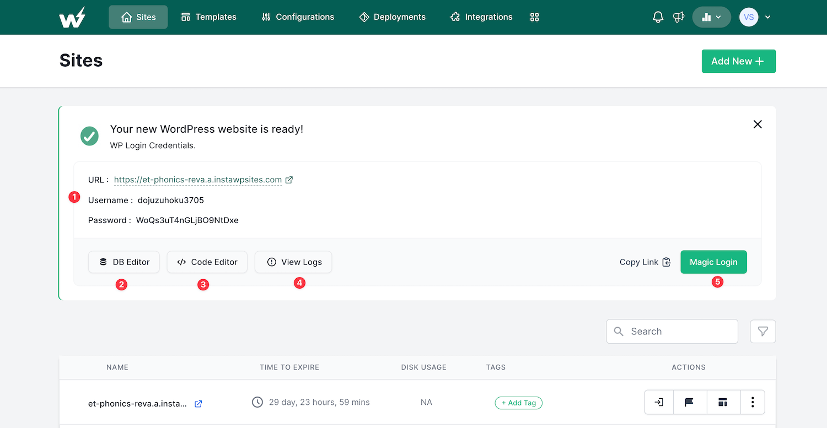Click the DISK USAGE column header
827x428 pixels.
(x=424, y=367)
